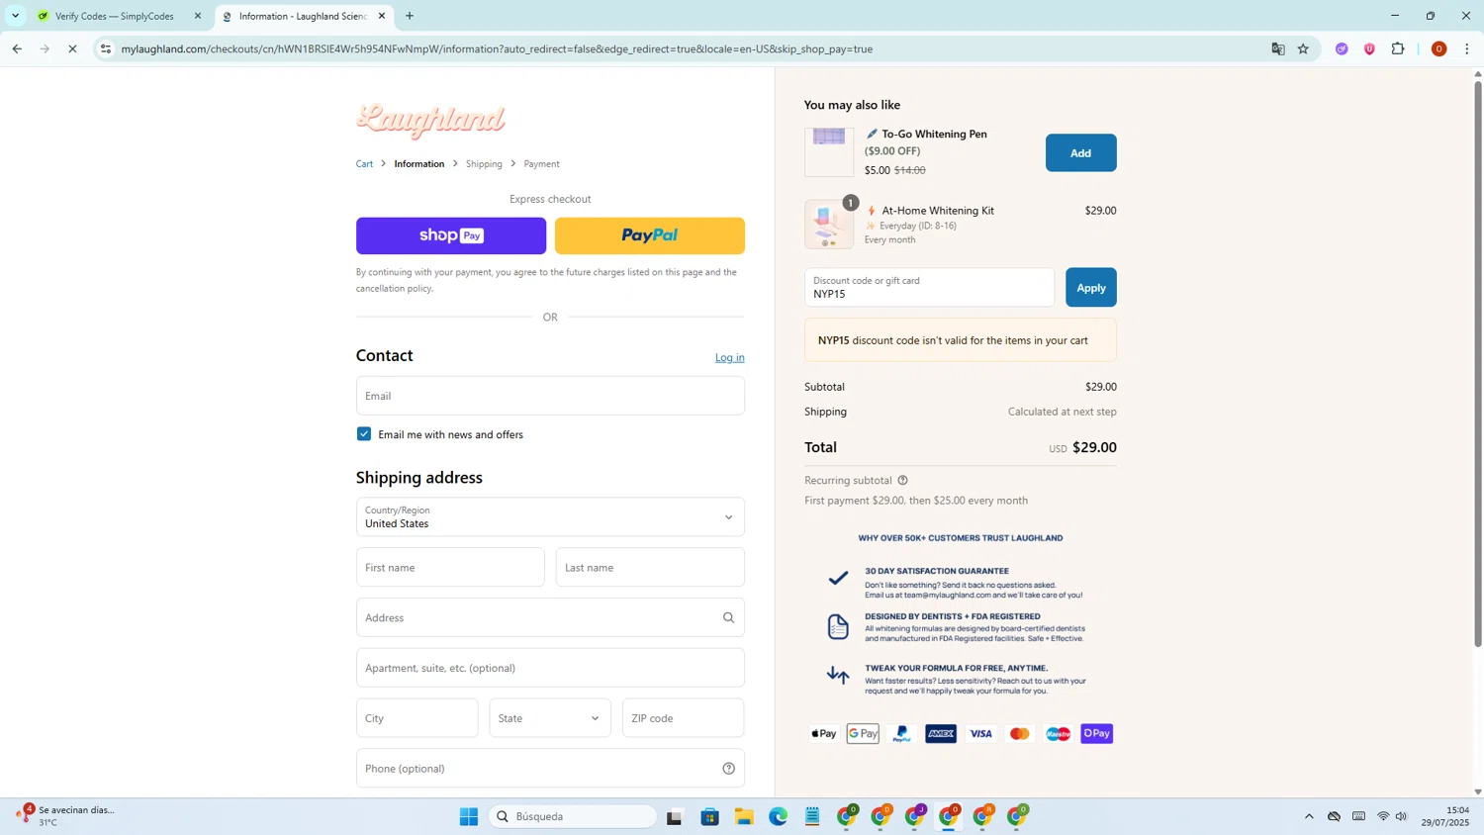Open the Chrome three-dot menu
This screenshot has width=1484, height=835.
(x=1467, y=48)
